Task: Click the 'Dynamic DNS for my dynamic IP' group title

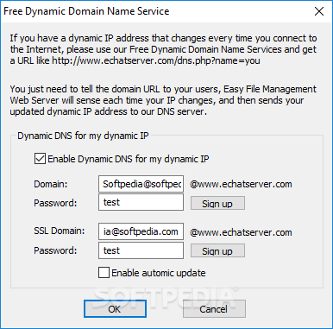Action: tap(83, 136)
